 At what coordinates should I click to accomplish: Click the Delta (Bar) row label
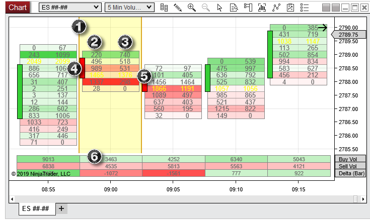pyautogui.click(x=350, y=173)
